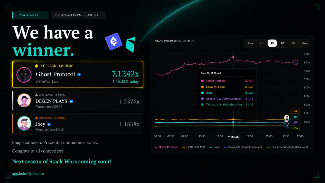Viewport: 325px width, 183px height.
Task: Click the 06:00 x-axis label
Action: coord(157,136)
